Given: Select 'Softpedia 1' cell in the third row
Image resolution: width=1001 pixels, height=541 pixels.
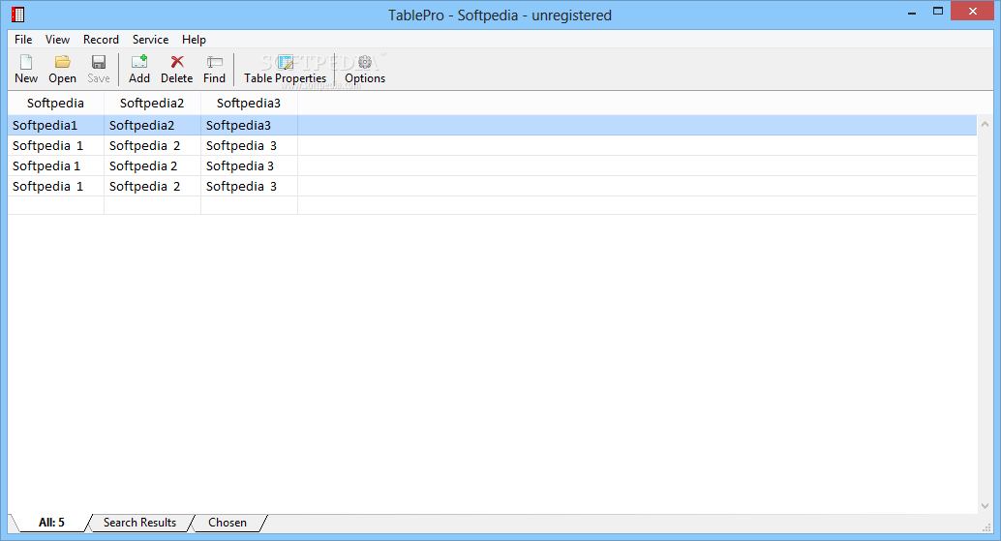Looking at the screenshot, I should (55, 166).
